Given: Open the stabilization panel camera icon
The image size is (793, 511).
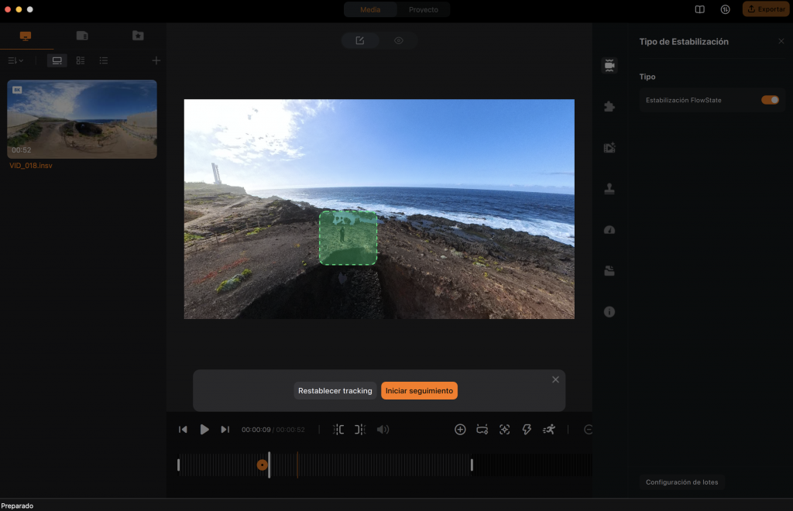Looking at the screenshot, I should [609, 66].
